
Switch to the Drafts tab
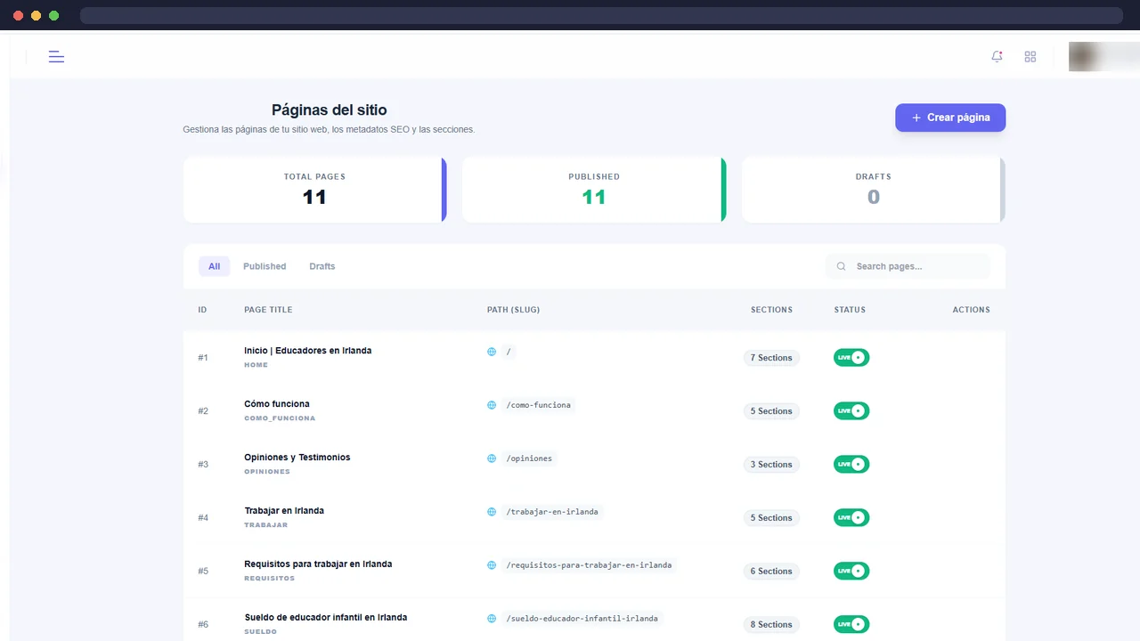(322, 266)
